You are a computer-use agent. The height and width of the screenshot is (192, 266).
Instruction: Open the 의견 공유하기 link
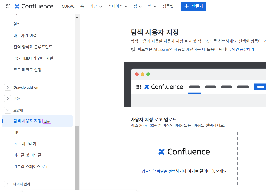click(x=243, y=49)
